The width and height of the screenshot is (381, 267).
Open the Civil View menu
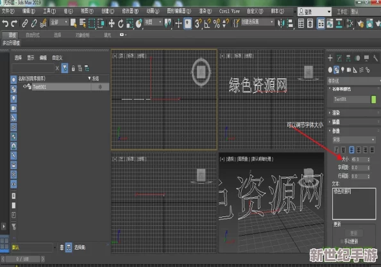(x=229, y=11)
